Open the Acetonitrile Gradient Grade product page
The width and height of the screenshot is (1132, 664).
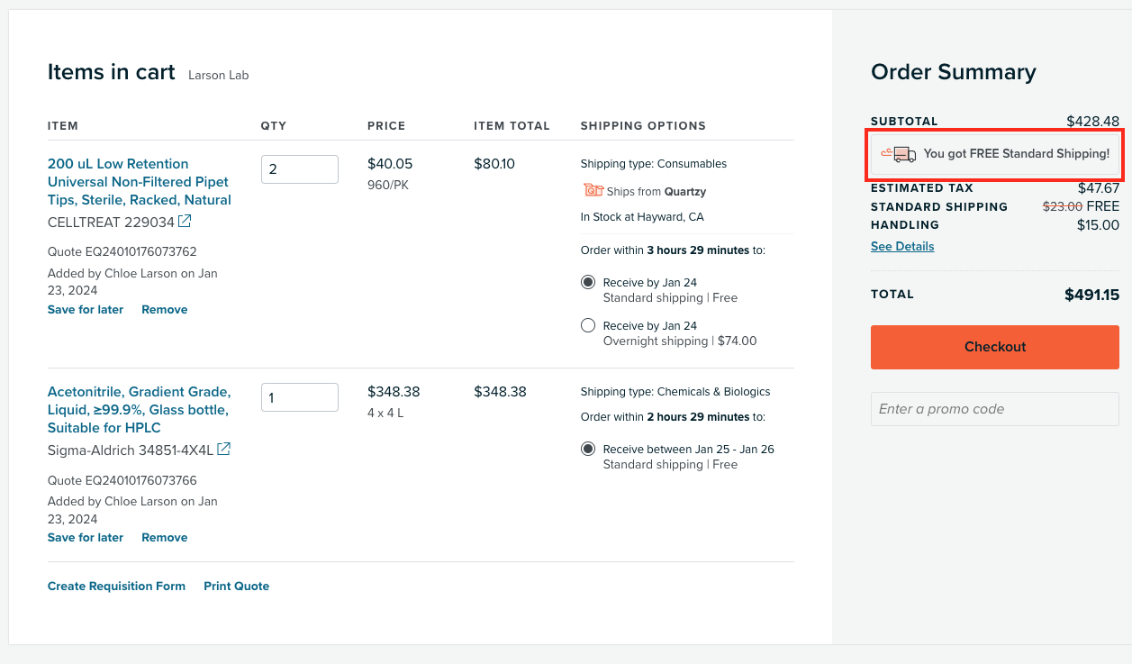tap(139, 410)
